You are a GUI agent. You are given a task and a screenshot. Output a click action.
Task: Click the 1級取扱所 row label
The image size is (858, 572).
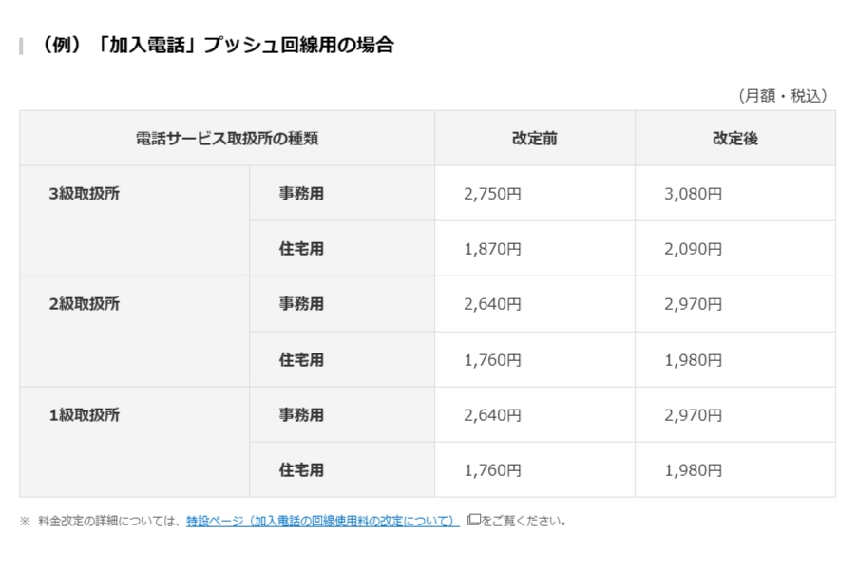coord(85,414)
